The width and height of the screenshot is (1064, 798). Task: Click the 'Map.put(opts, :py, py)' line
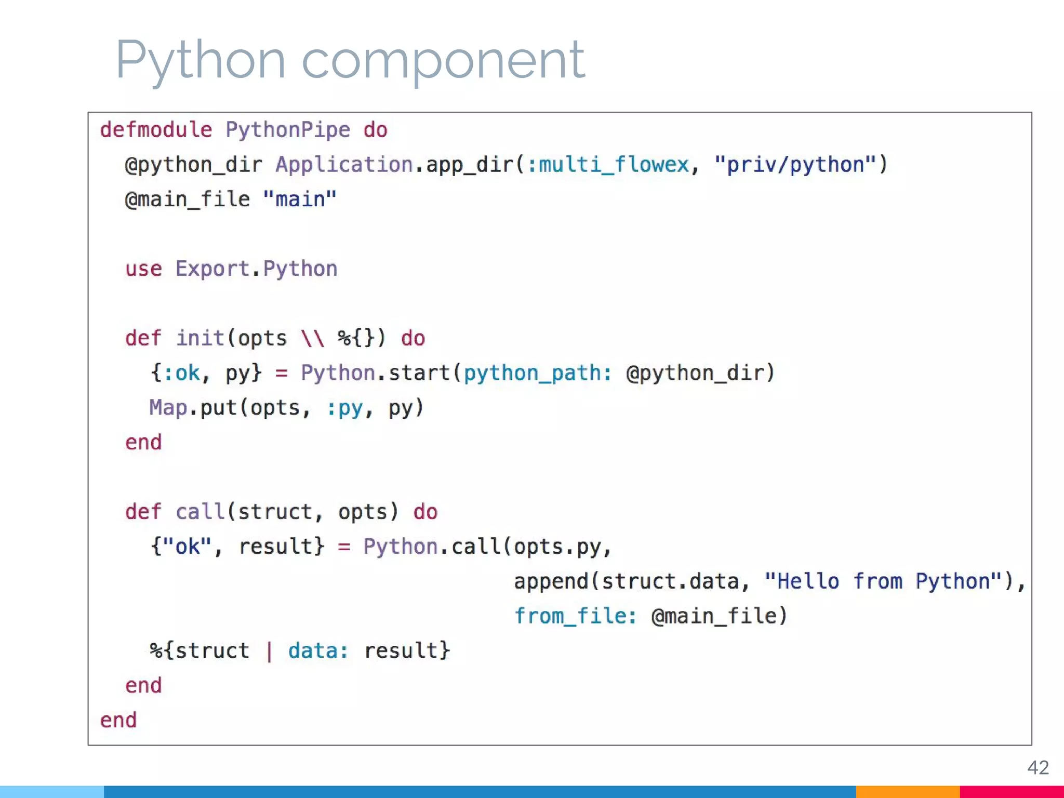[287, 408]
